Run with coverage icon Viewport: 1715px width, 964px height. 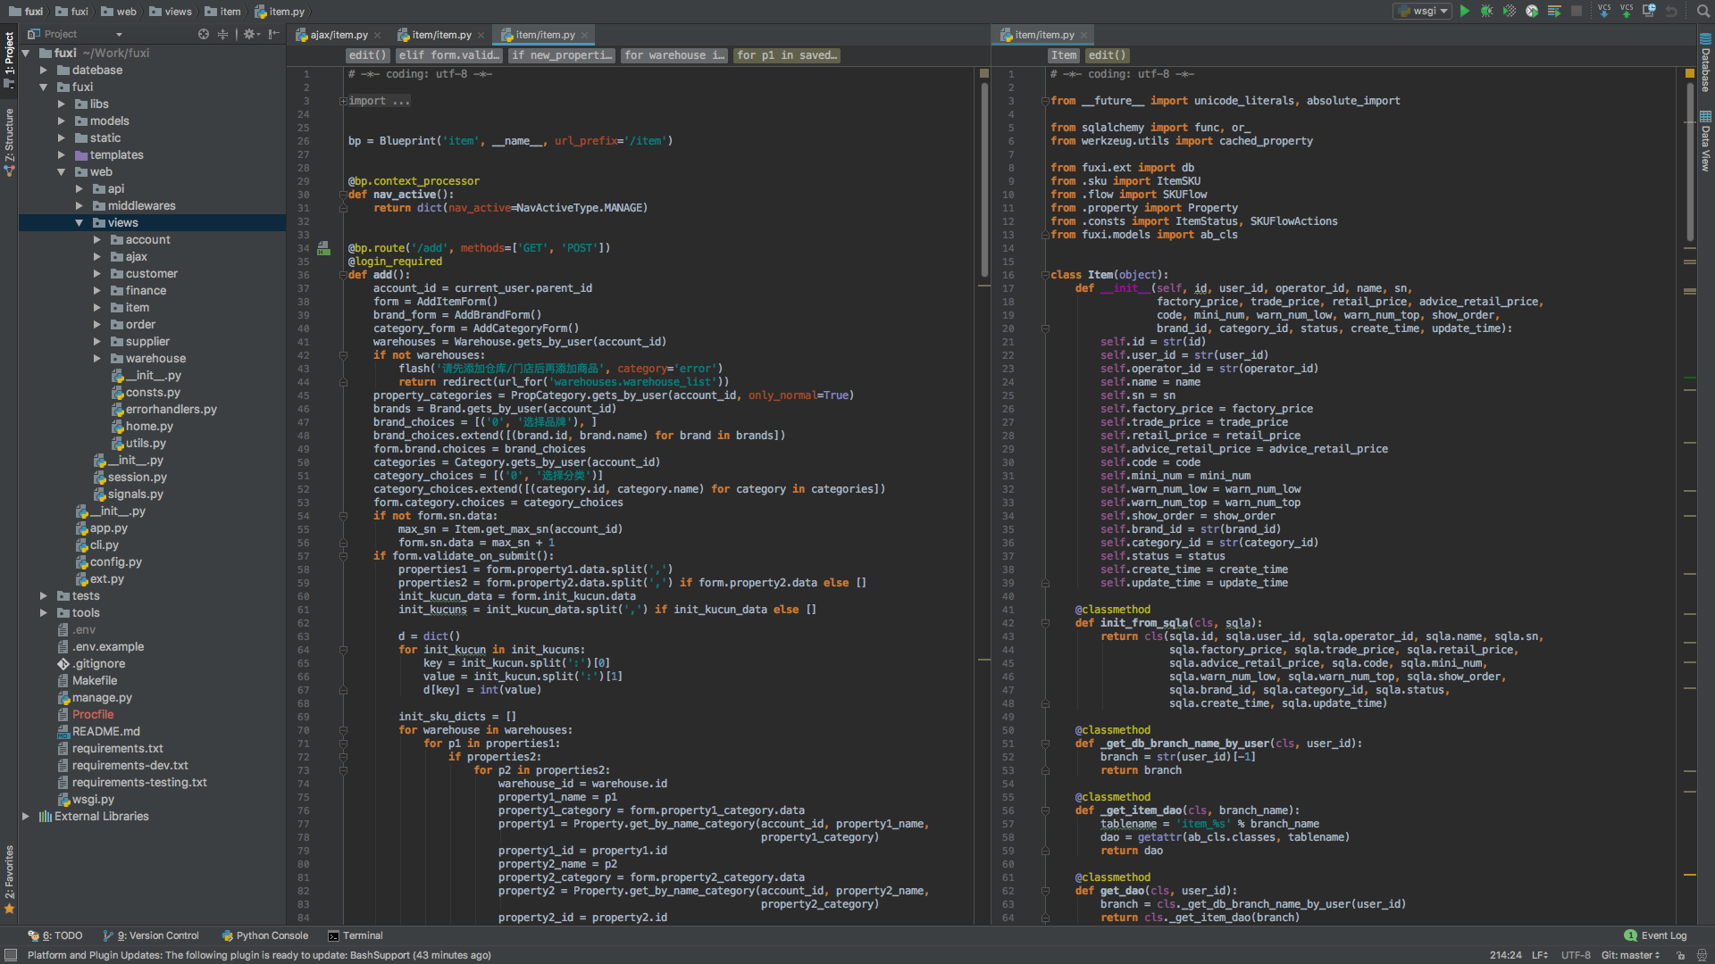[1509, 11]
